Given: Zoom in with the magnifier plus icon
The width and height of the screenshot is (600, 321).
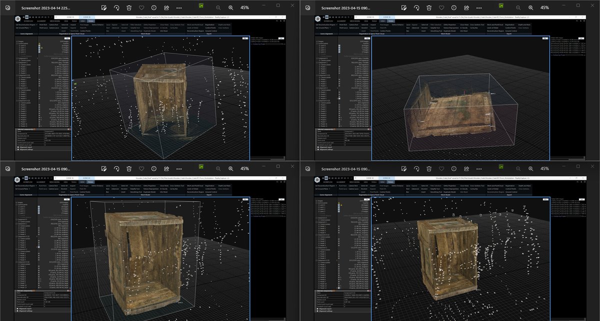Looking at the screenshot, I should click(230, 8).
